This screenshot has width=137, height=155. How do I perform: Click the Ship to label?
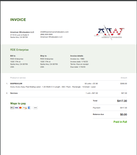coord(43,56)
